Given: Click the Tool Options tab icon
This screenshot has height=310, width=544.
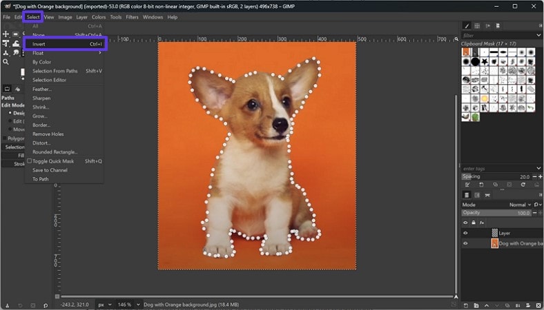Looking at the screenshot, I should [x=8, y=89].
